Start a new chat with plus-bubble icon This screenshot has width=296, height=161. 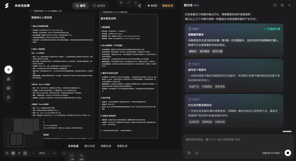point(275,5)
